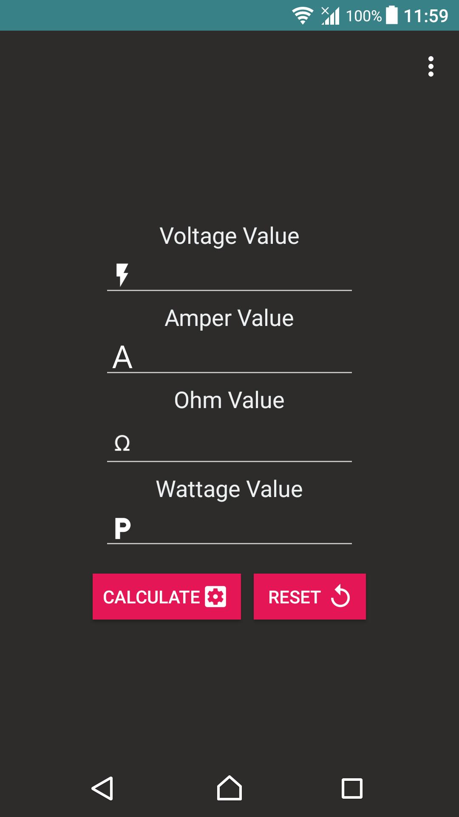Tap the lightning bolt voltage icon
Image resolution: width=459 pixels, height=817 pixels.
(x=122, y=274)
